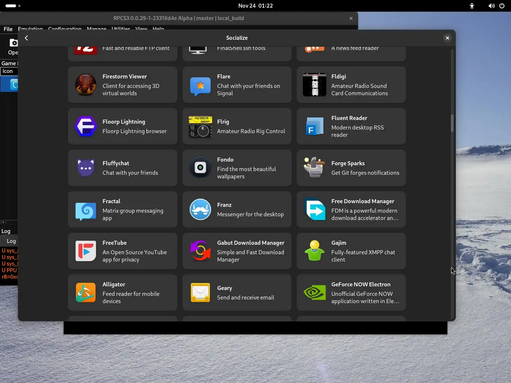Open the Fluent Reader RSS card
This screenshot has width=511, height=383.
pyautogui.click(x=351, y=126)
